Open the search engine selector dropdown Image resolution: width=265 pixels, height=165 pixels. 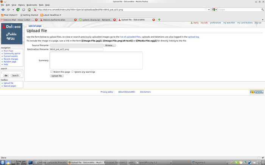[x=215, y=9]
